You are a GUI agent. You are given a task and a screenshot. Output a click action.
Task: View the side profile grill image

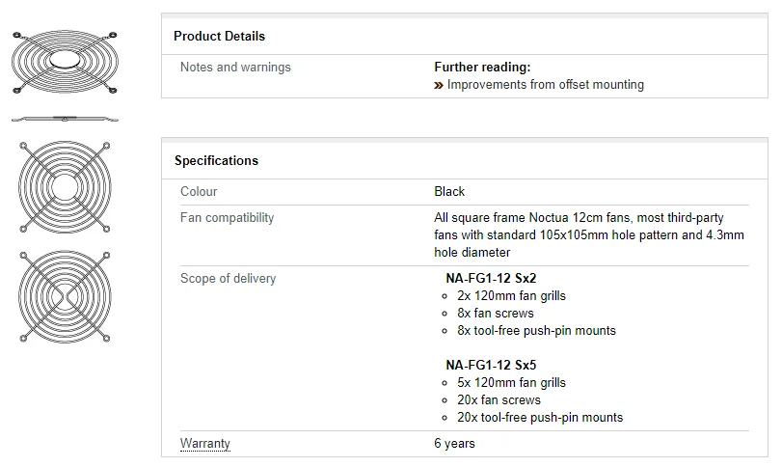point(64,120)
